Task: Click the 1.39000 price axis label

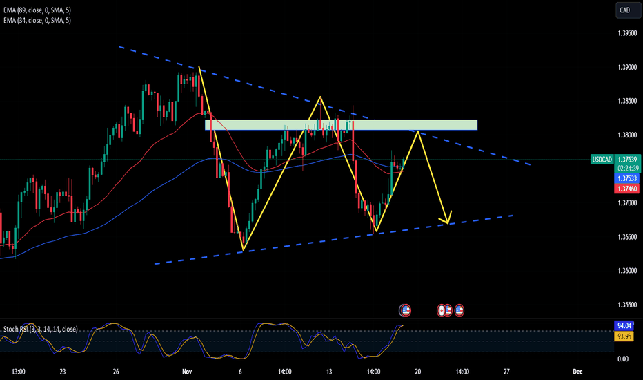Action: point(627,68)
